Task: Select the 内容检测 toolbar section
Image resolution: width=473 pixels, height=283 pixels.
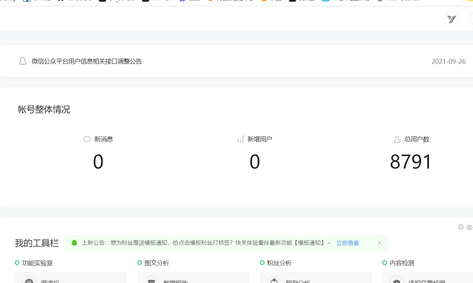Action: (402, 263)
